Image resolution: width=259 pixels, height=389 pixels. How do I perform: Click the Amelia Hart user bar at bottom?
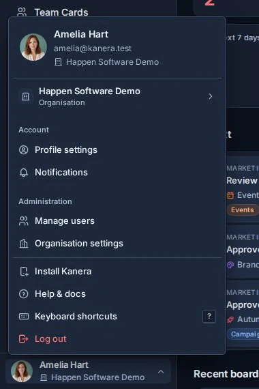88,371
